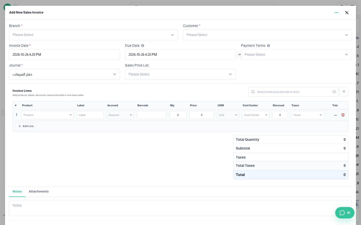361x225 pixels.
Task: Click into the Notes text area
Action: point(180,208)
